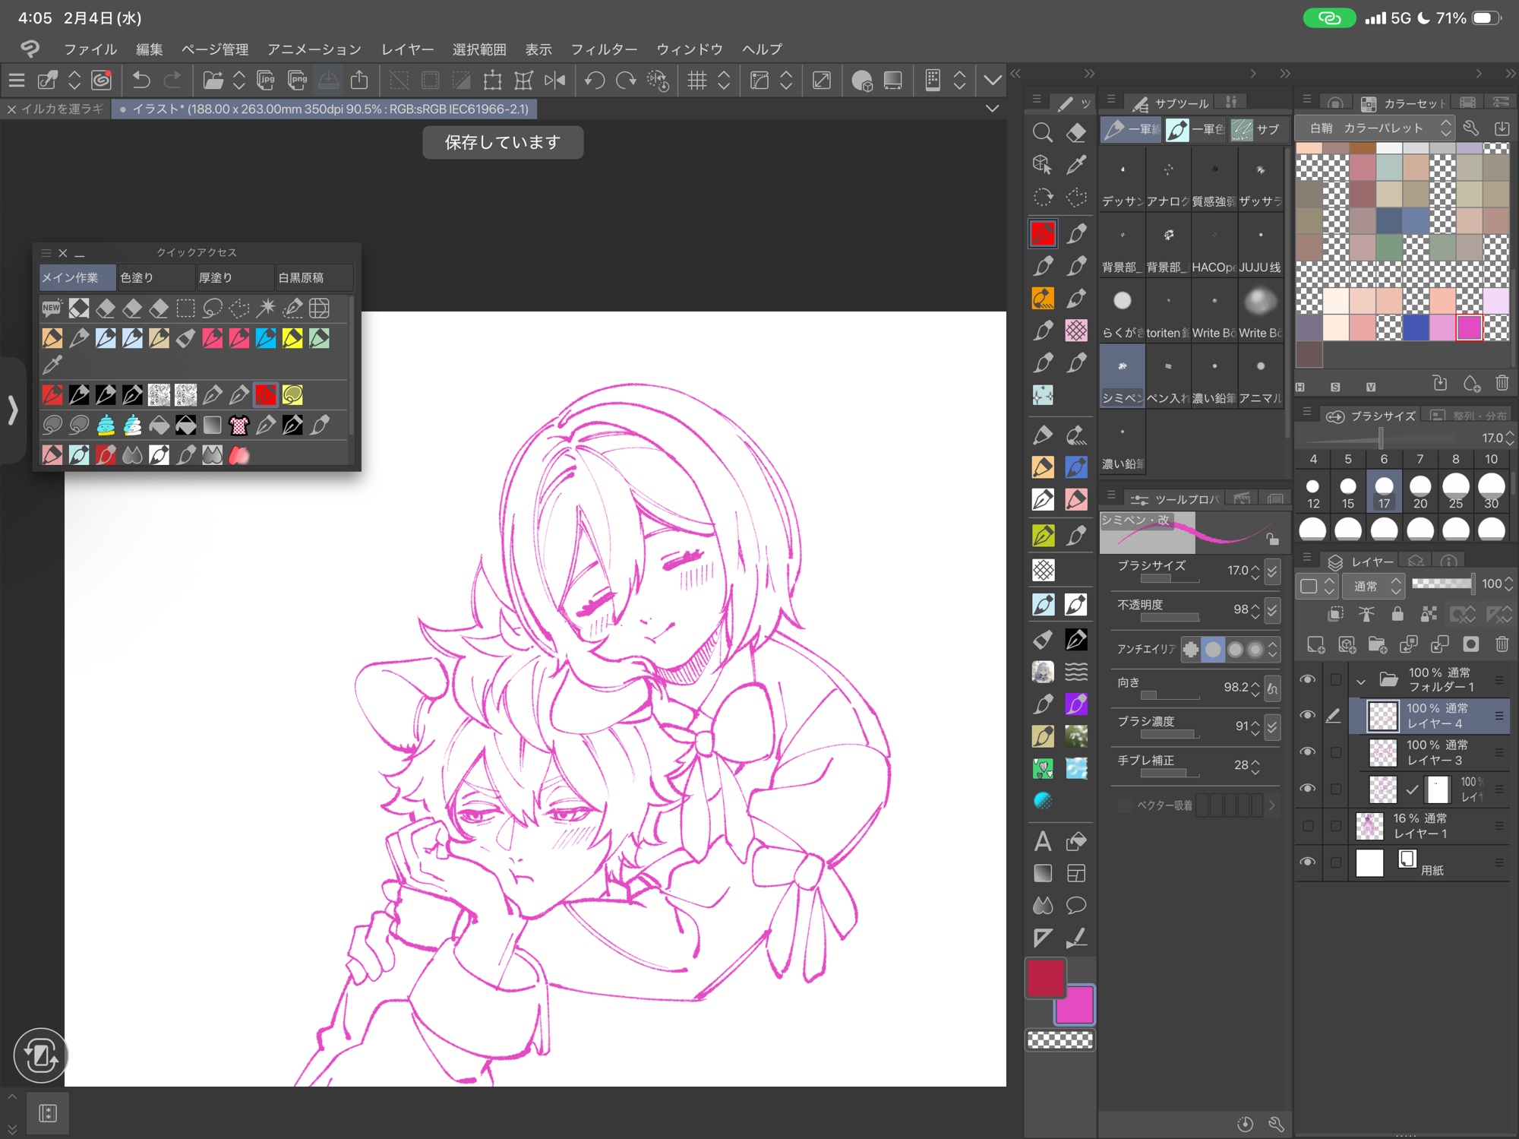Click the flip horizontal icon in the command bar
The width and height of the screenshot is (1519, 1139).
[555, 81]
